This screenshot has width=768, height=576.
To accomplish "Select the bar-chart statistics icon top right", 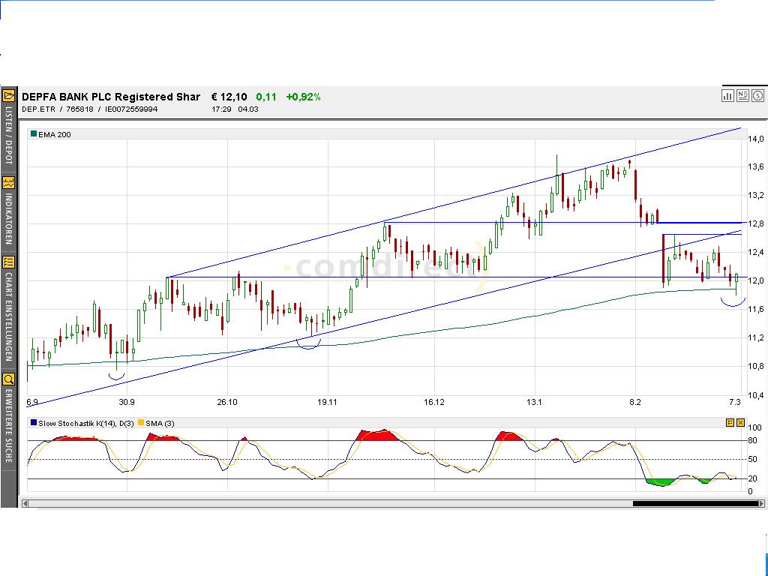I will click(x=727, y=96).
